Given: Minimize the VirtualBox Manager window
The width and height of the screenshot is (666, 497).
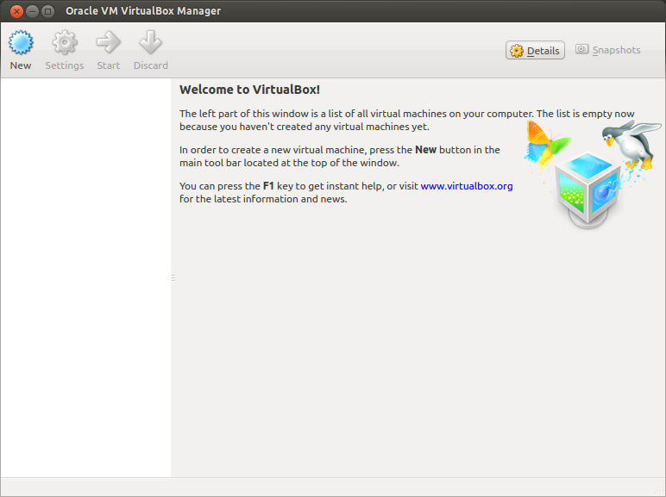Looking at the screenshot, I should coord(32,11).
